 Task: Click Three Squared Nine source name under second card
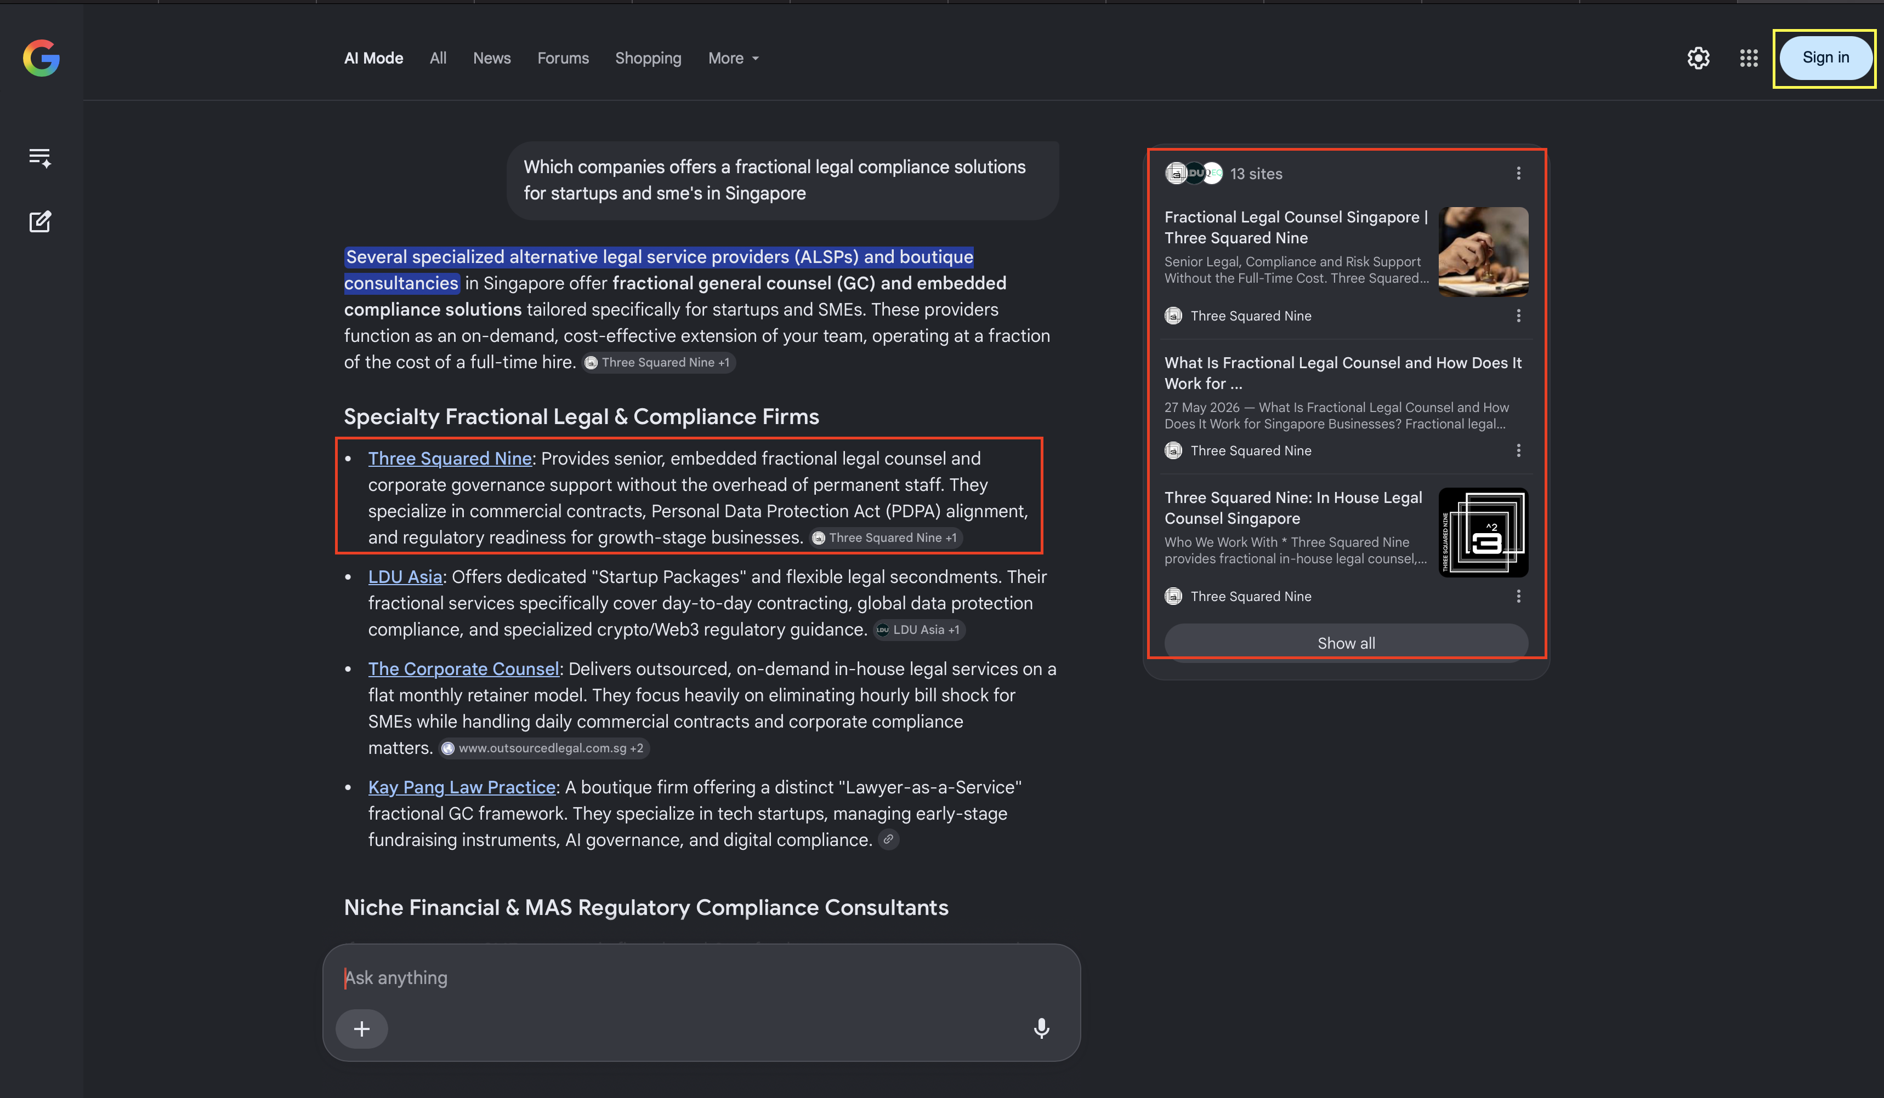(x=1251, y=450)
